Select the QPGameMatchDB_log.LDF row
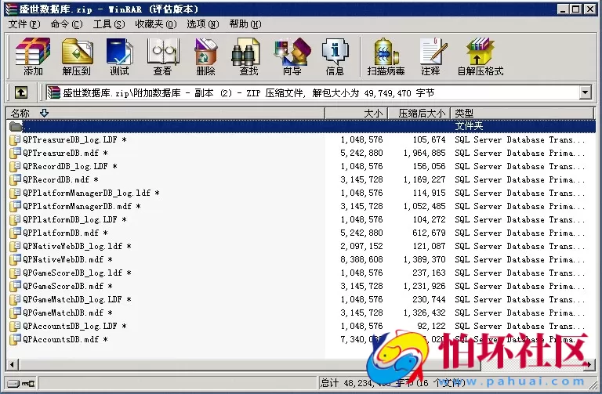 click(301, 299)
